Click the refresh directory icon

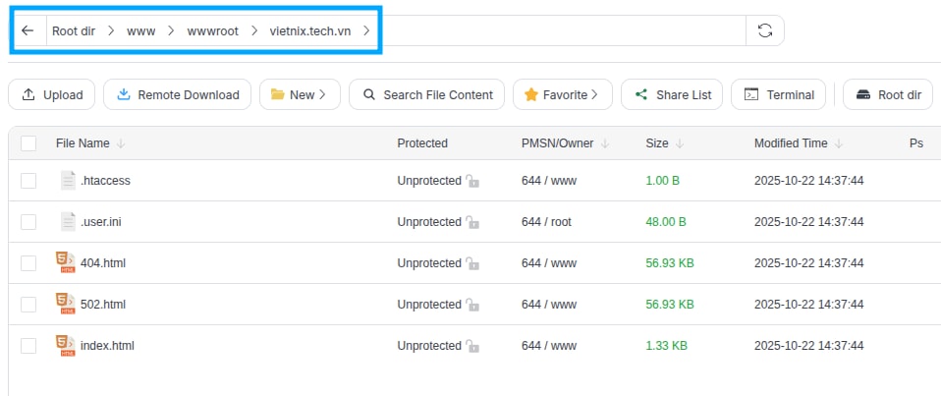click(764, 30)
